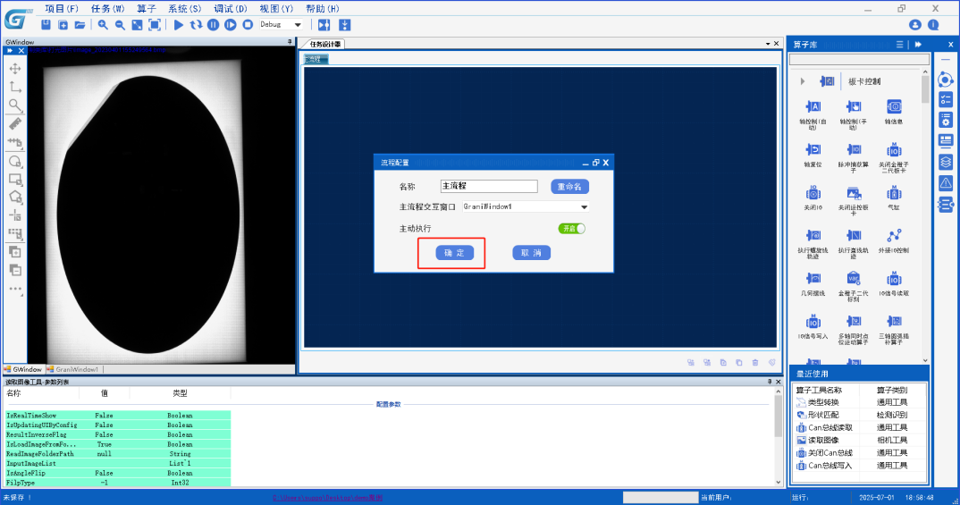
Task: Click the IO信号读取 operator icon
Action: pos(894,279)
